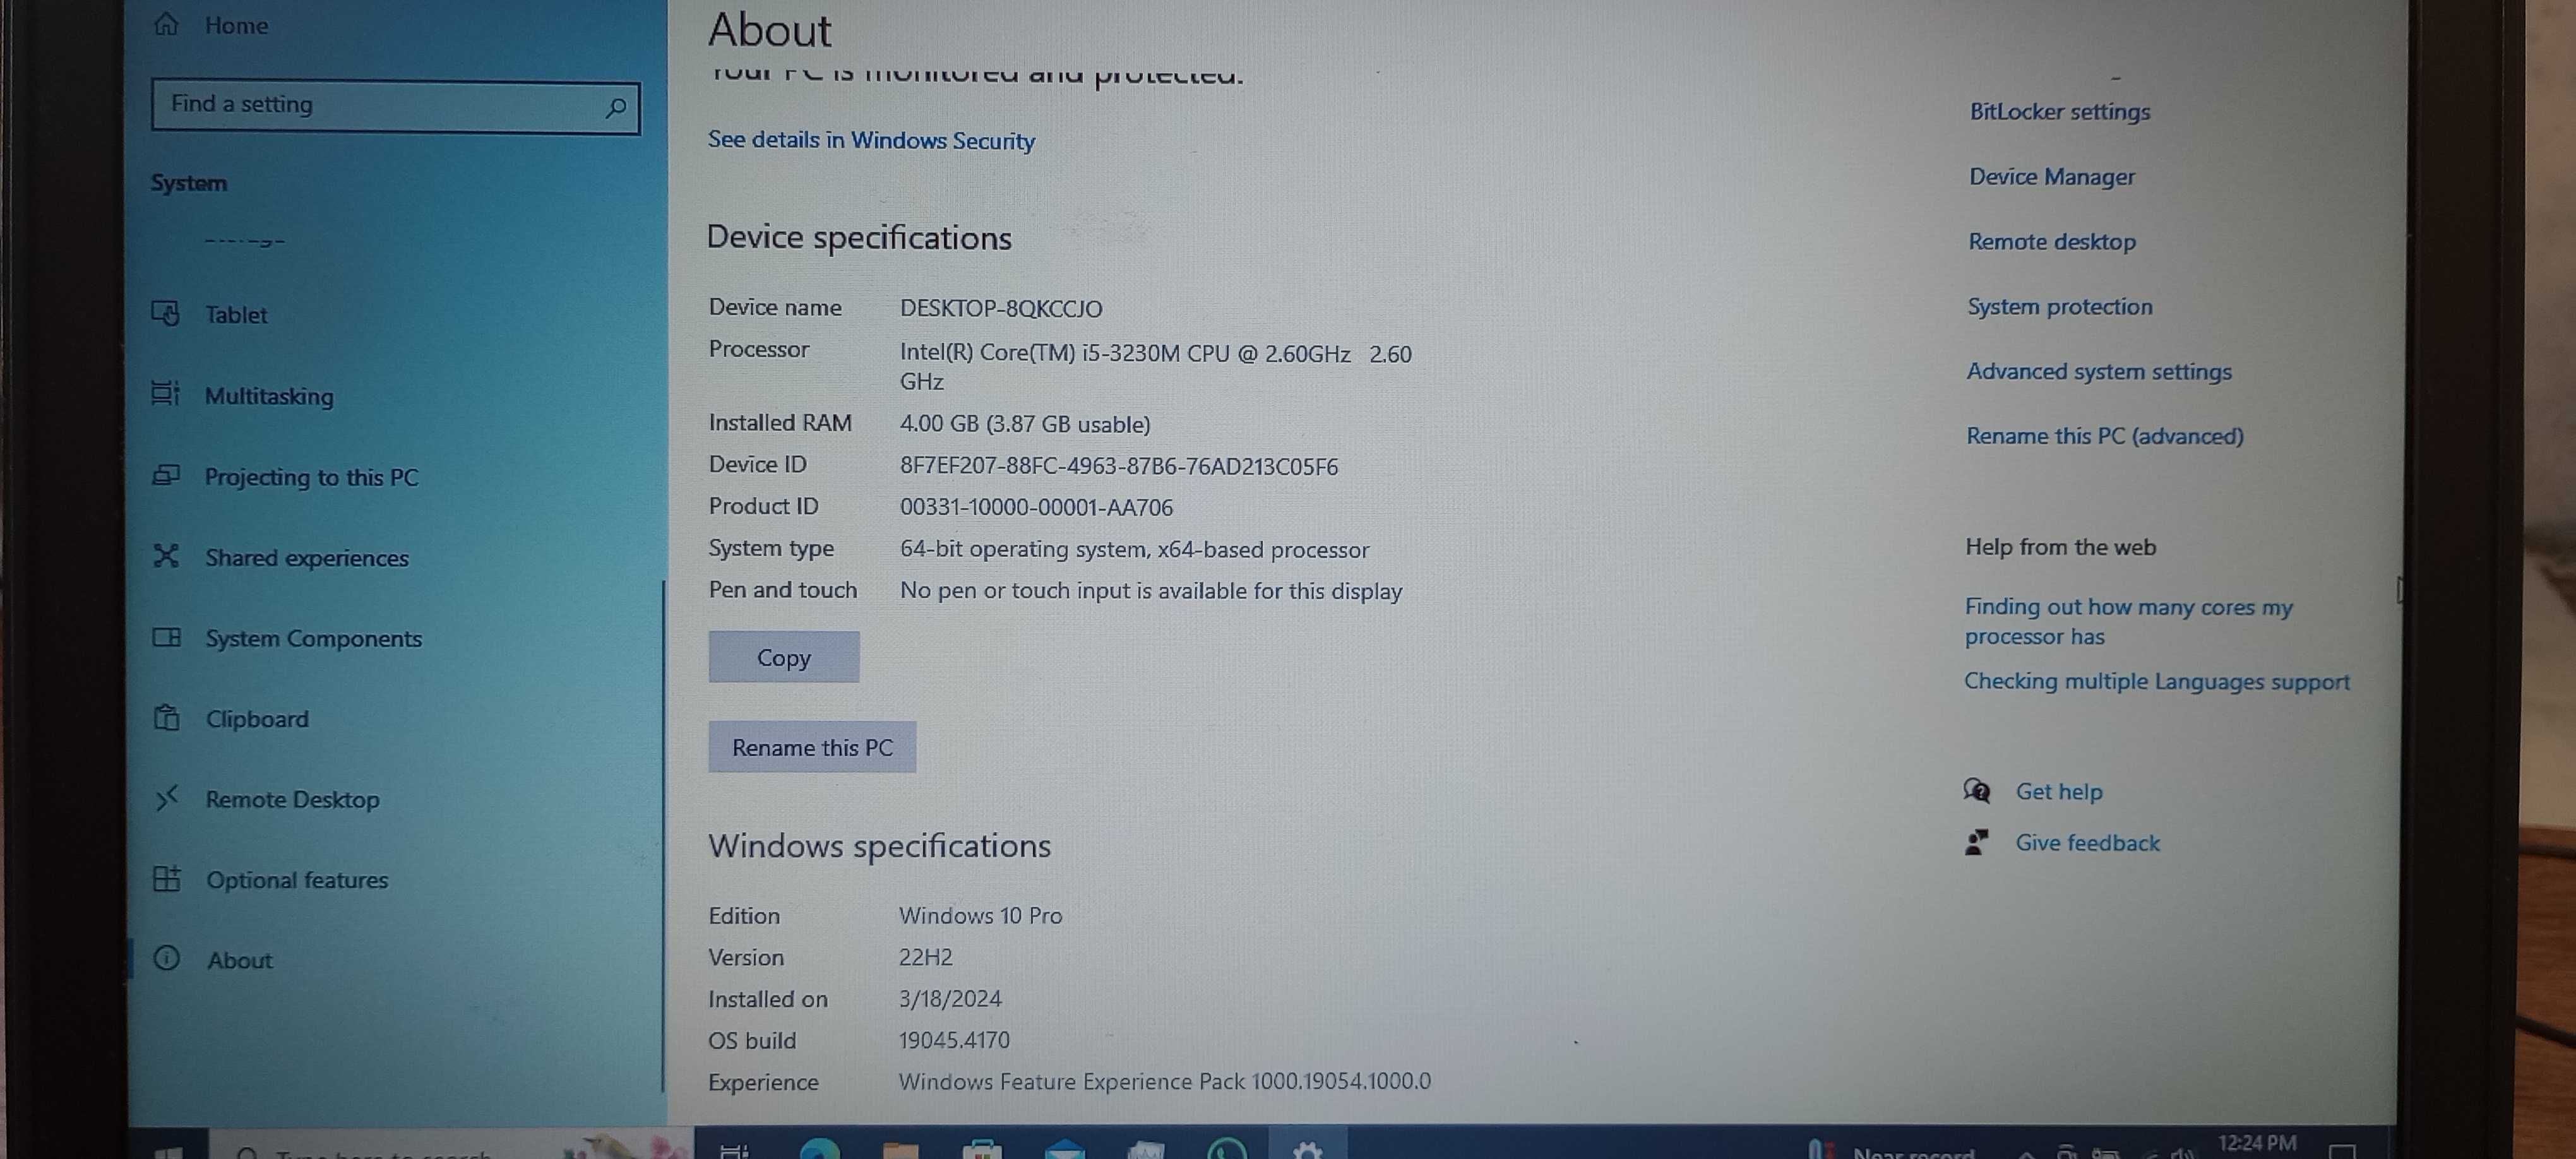Select the Multitasking icon in the sidebar

pos(166,394)
